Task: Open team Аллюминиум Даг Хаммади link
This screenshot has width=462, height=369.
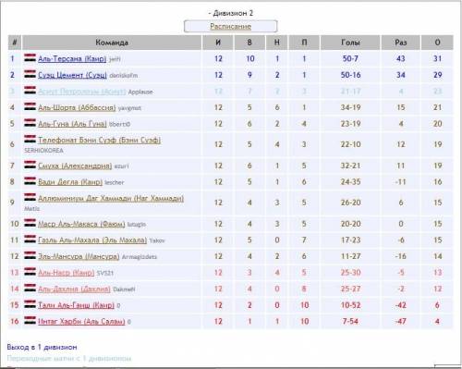Action: (111, 198)
